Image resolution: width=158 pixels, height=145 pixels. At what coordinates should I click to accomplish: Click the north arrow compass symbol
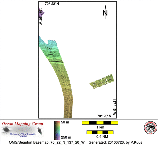coord(105,12)
